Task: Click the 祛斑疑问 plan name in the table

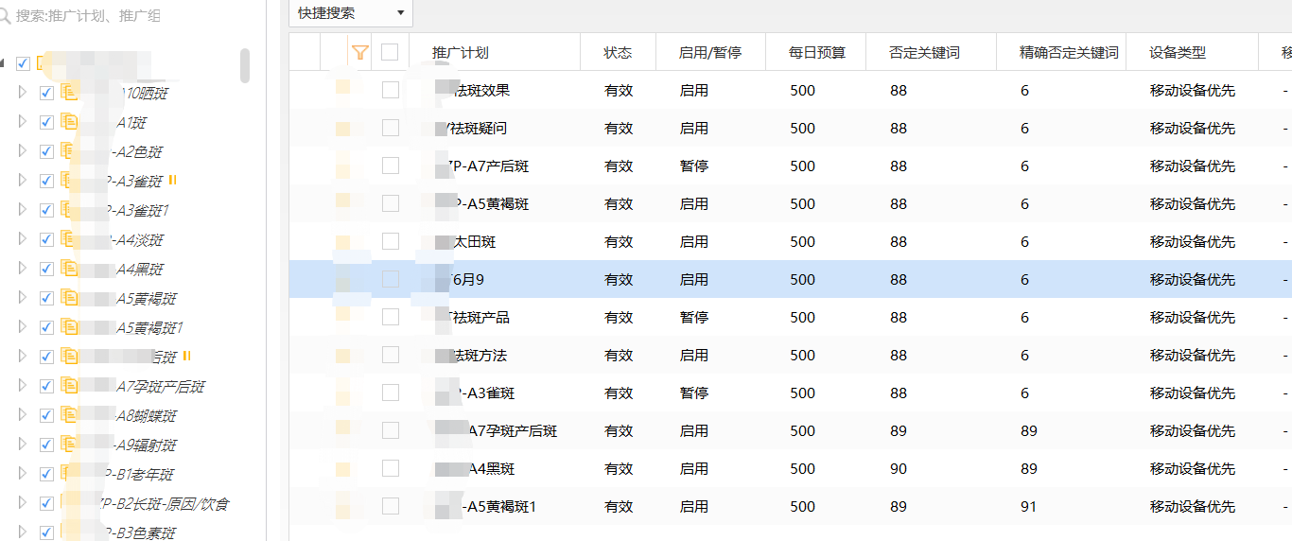Action: tap(479, 128)
